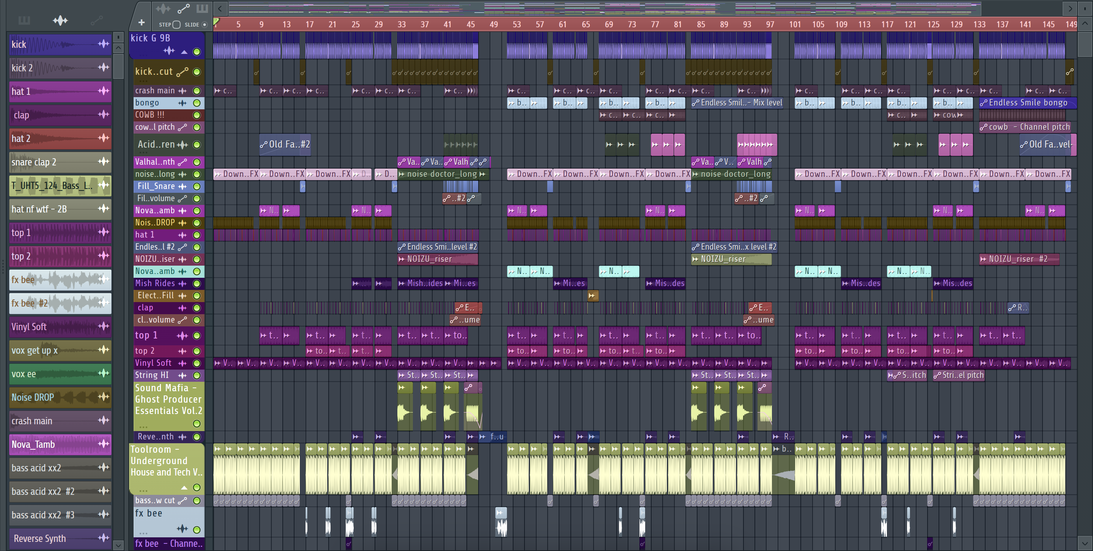This screenshot has height=551, width=1093.
Task: Select the automation clip focus icon above tracks
Action: tap(184, 8)
